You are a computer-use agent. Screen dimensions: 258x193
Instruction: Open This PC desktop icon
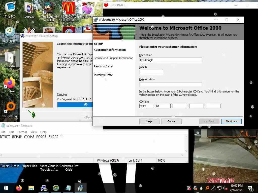[x=10, y=9]
